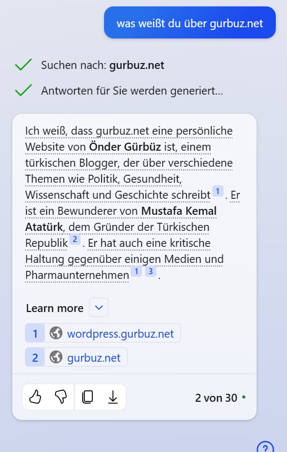This screenshot has width=287, height=452.
Task: Click the thumbs up like icon
Action: [35, 397]
